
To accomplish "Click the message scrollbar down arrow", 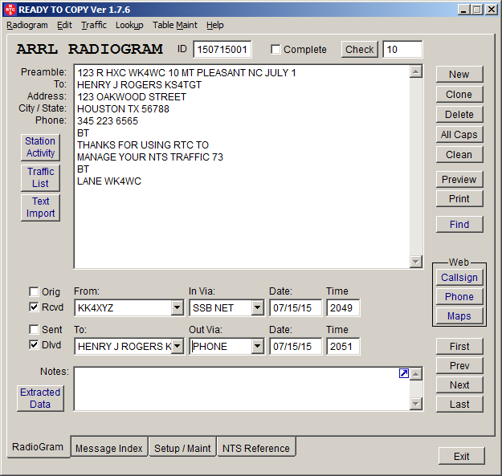I will [x=415, y=262].
